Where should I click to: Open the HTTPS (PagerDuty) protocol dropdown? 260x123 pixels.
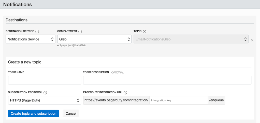point(45,100)
